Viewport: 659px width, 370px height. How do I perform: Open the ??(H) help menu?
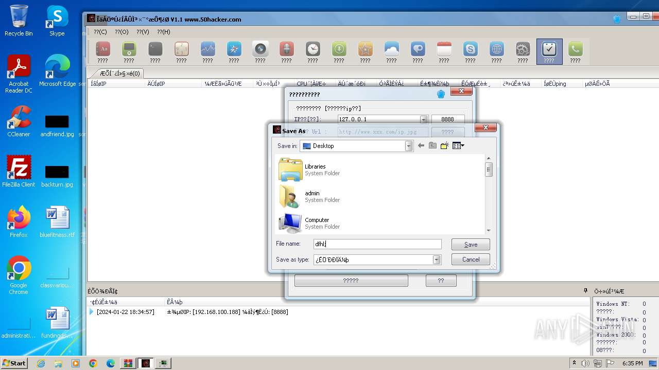164,32
